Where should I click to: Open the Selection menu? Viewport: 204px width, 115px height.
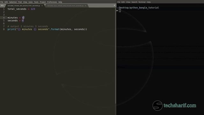point(13,2)
